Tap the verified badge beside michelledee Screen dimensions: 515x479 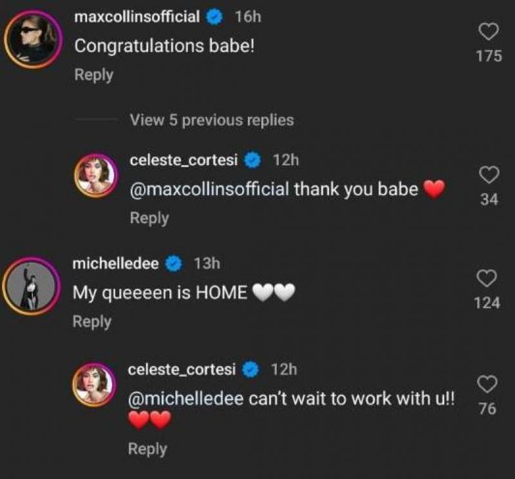pos(174,263)
